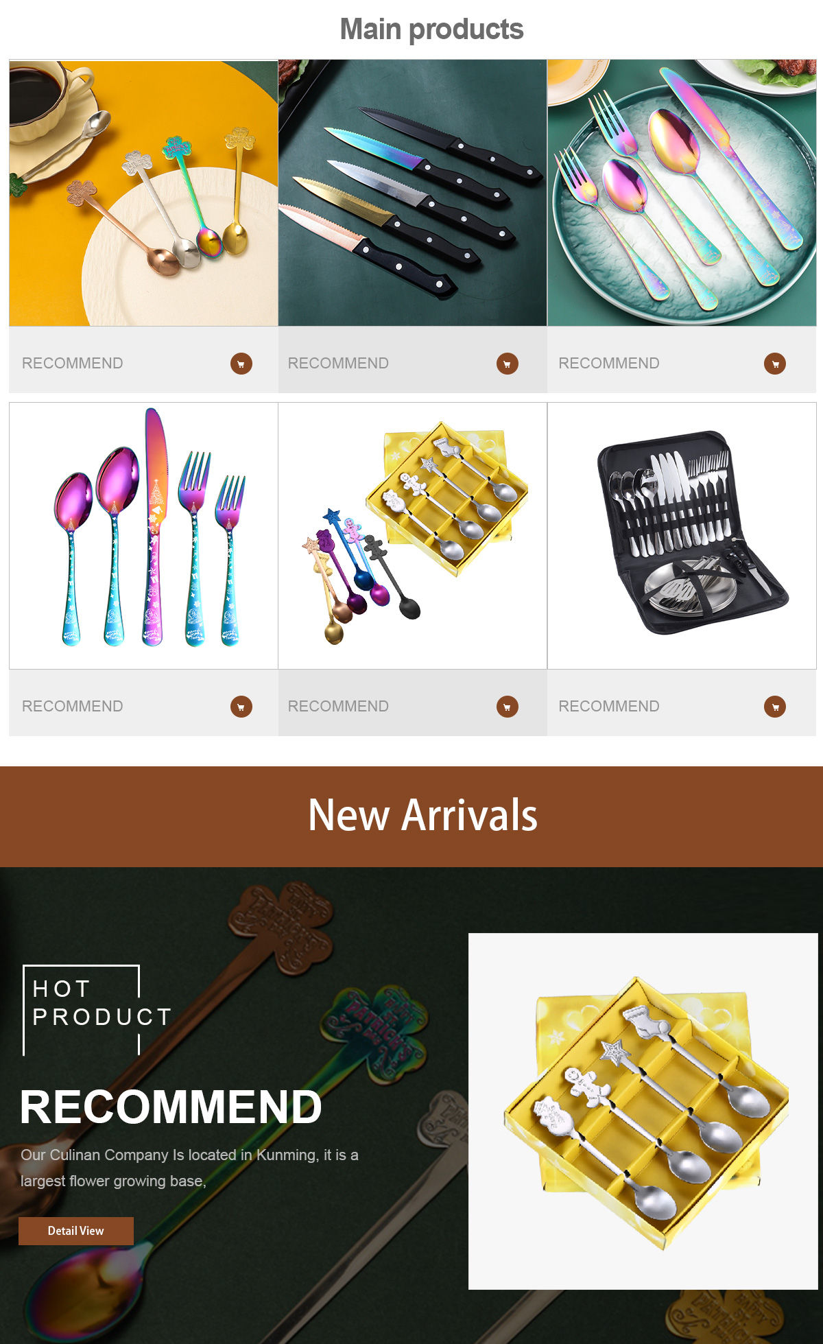This screenshot has height=1344, width=823.
Task: Open New Arrivals Christmas spoon box image
Action: click(x=643, y=1111)
